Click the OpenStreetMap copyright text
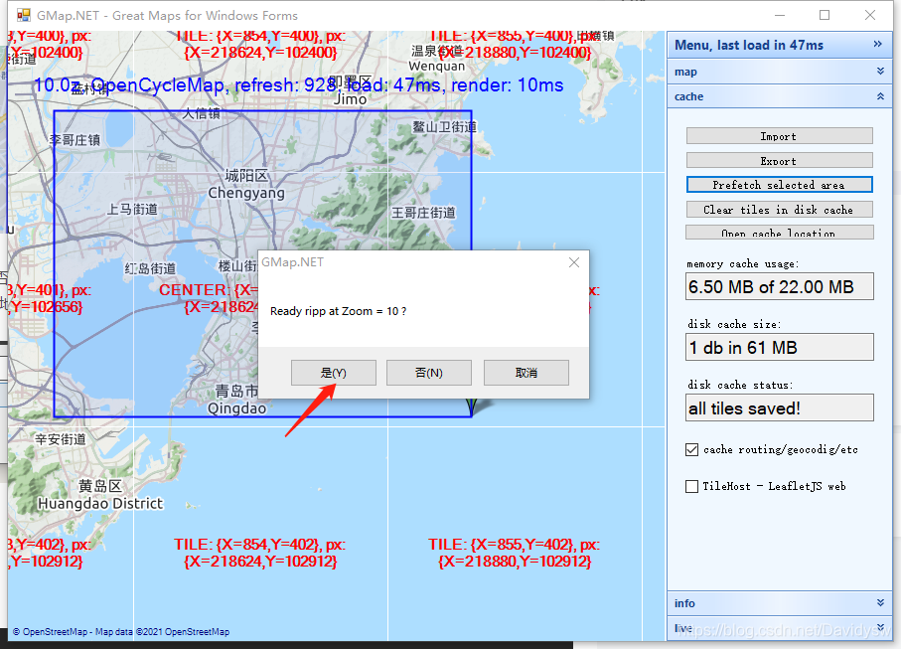The height and width of the screenshot is (649, 901). 120,632
